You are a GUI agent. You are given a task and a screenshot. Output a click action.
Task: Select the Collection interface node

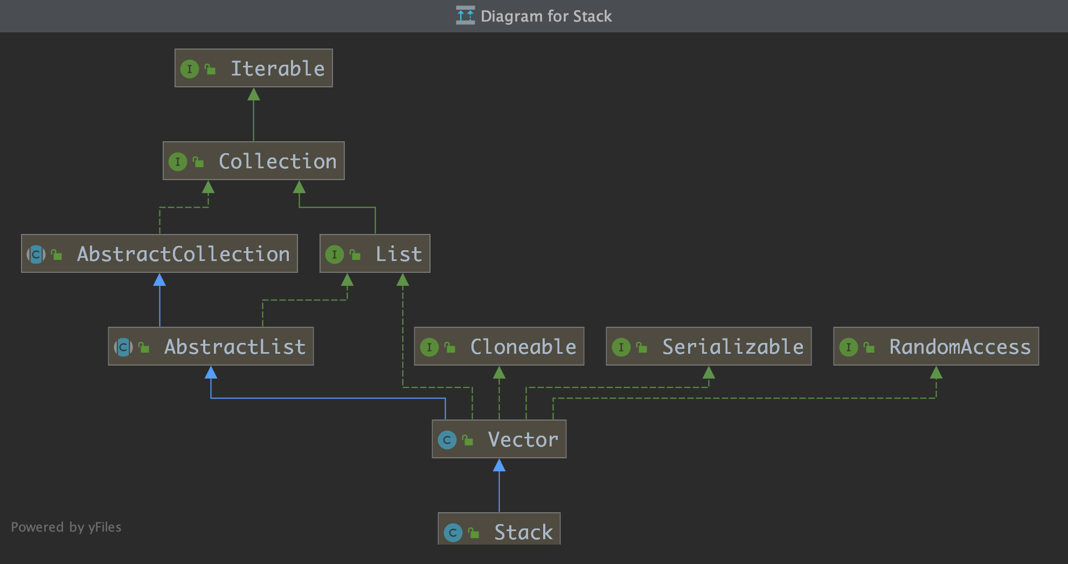[x=253, y=161]
